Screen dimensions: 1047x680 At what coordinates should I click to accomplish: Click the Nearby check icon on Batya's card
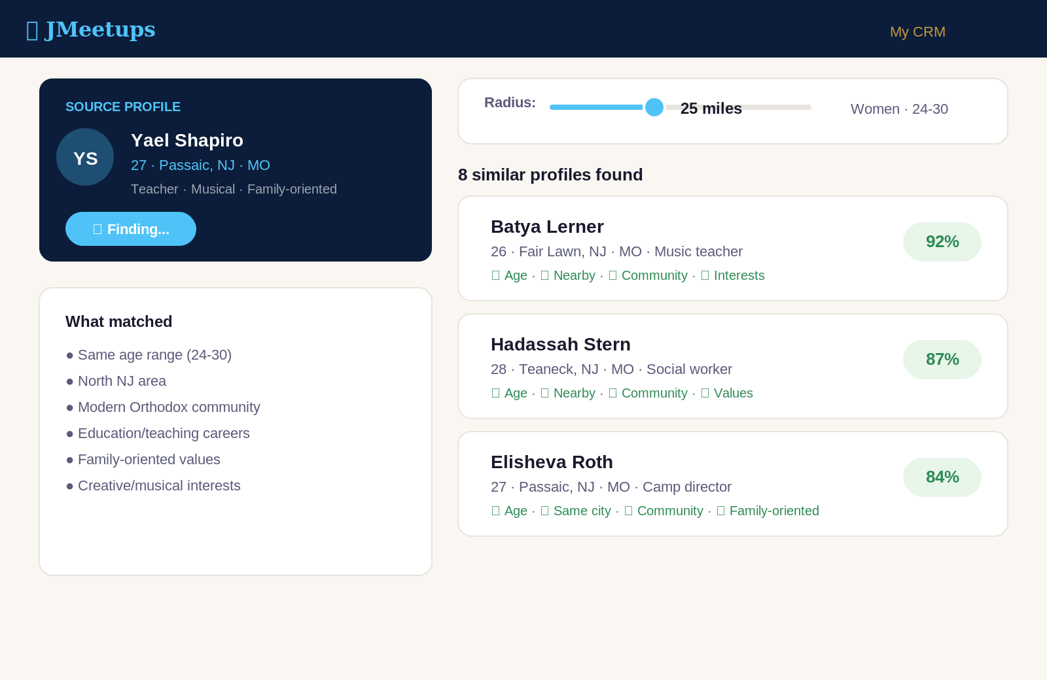[545, 275]
